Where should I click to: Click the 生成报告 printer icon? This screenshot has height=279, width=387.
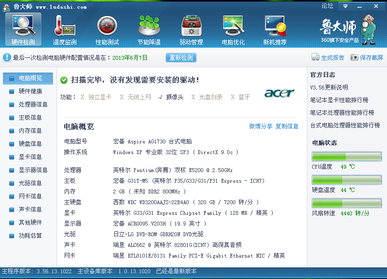(x=315, y=57)
